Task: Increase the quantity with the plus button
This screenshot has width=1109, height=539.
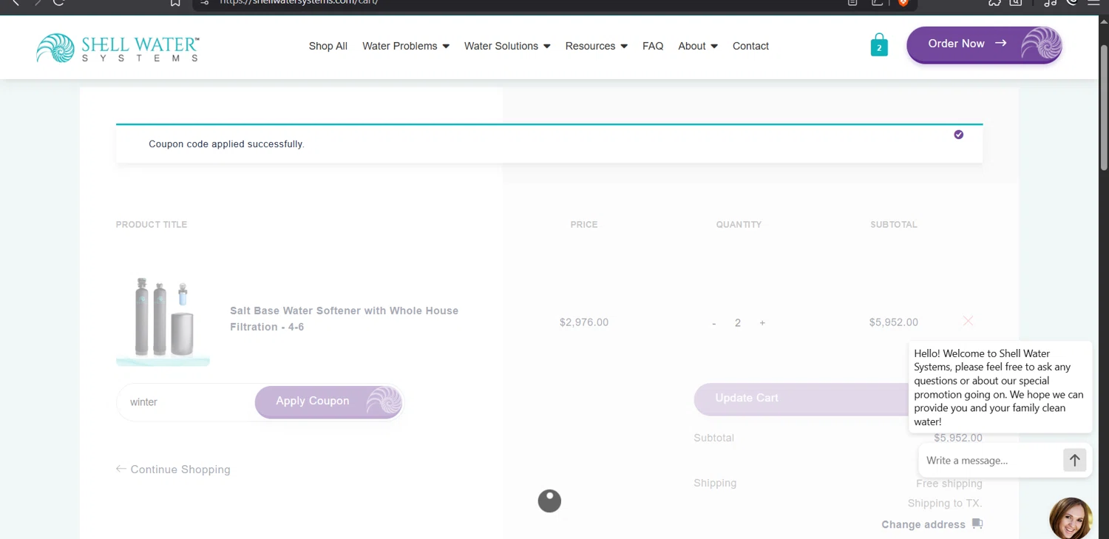Action: (762, 323)
